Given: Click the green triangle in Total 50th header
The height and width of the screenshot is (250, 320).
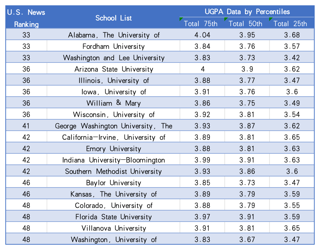Looking at the screenshot, I should point(226,19).
